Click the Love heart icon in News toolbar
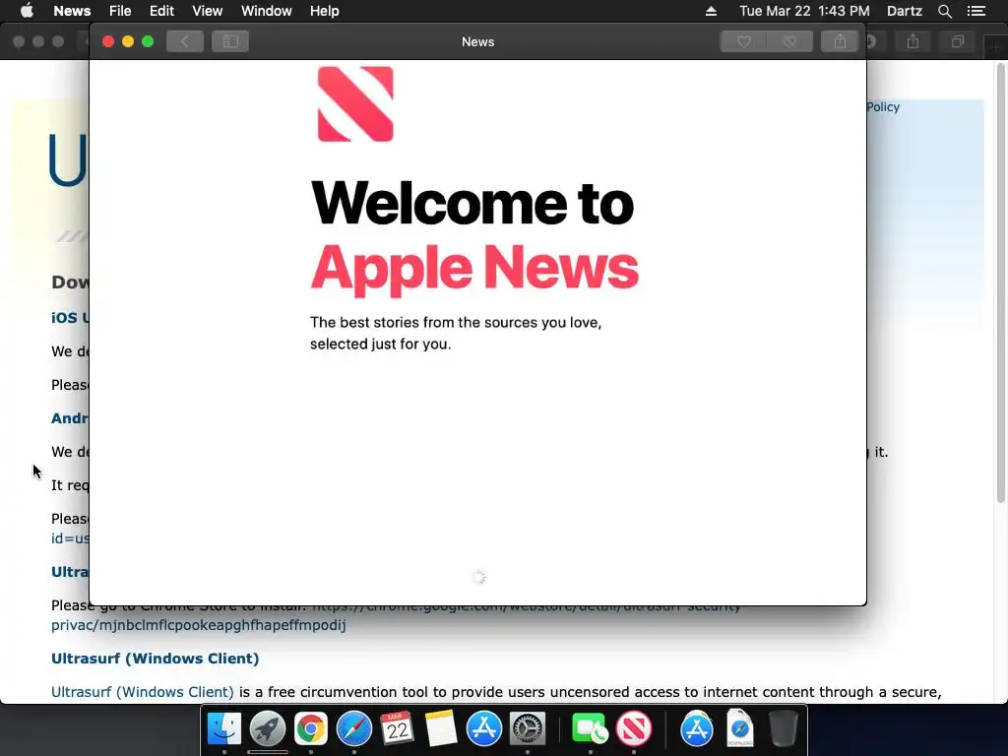This screenshot has width=1008, height=756. [744, 41]
